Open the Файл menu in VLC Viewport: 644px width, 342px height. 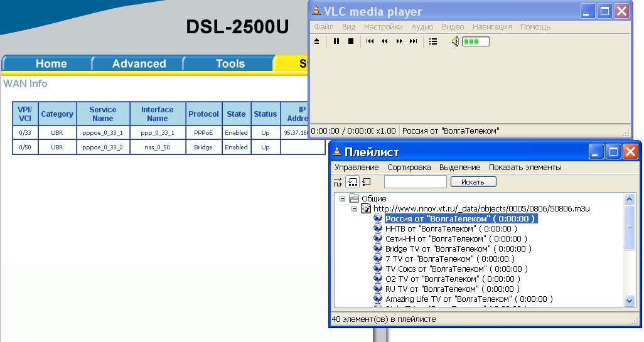[324, 27]
